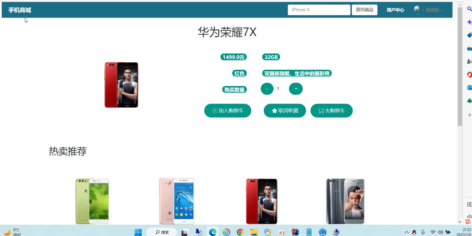Open the Windows Start menu
The width and height of the screenshot is (472, 236).
[x=138, y=232]
